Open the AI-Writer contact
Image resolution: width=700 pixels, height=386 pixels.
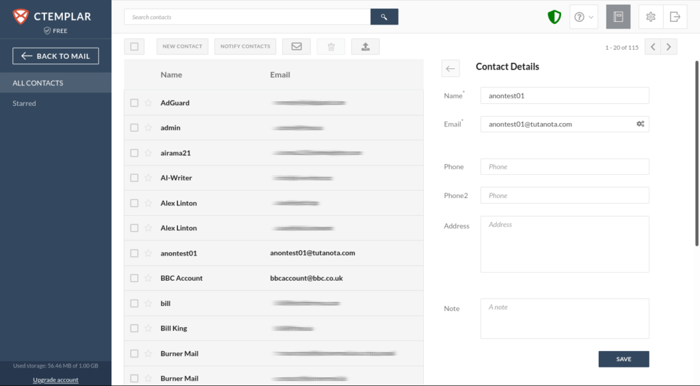click(x=273, y=178)
